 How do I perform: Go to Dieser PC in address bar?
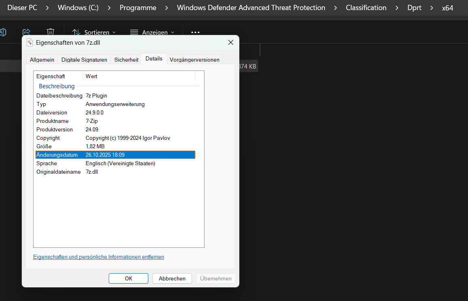click(x=22, y=8)
